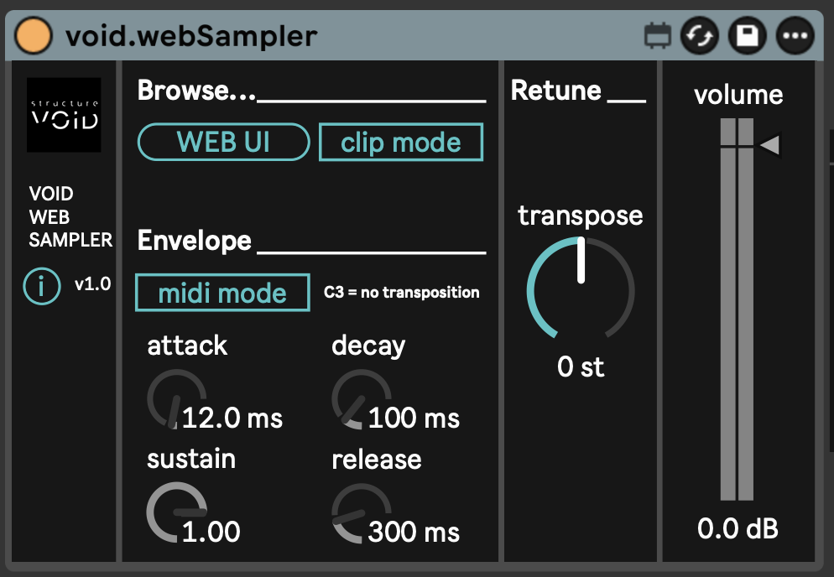Select the 0.0 dB volume value
Screen dimensions: 834x577
click(x=738, y=529)
